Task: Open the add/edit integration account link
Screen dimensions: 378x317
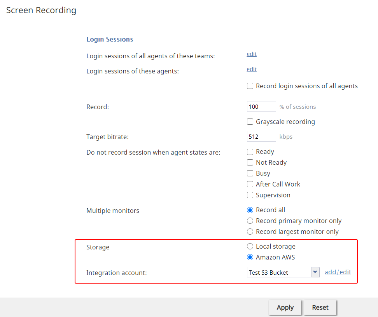Action: 338,272
